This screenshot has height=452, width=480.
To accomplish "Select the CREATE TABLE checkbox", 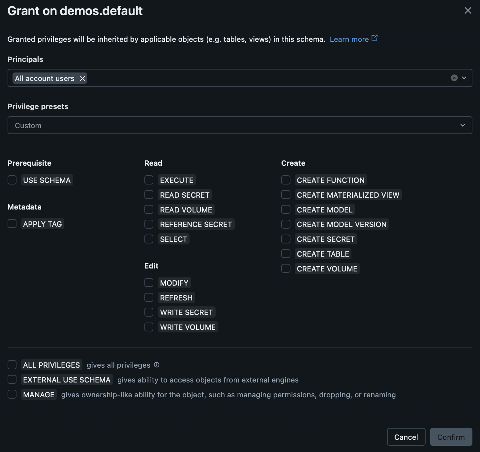I will (x=286, y=254).
